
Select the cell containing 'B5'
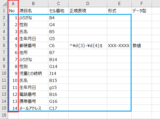tap(58, 31)
